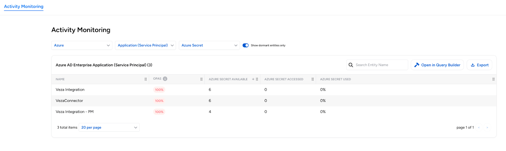This screenshot has height=151, width=506.
Task: Export the table data
Action: coord(479,65)
